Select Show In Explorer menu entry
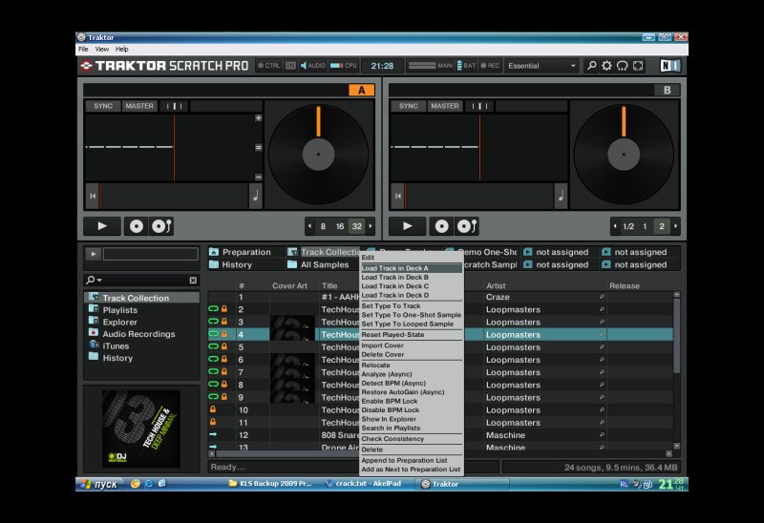 pos(412,419)
